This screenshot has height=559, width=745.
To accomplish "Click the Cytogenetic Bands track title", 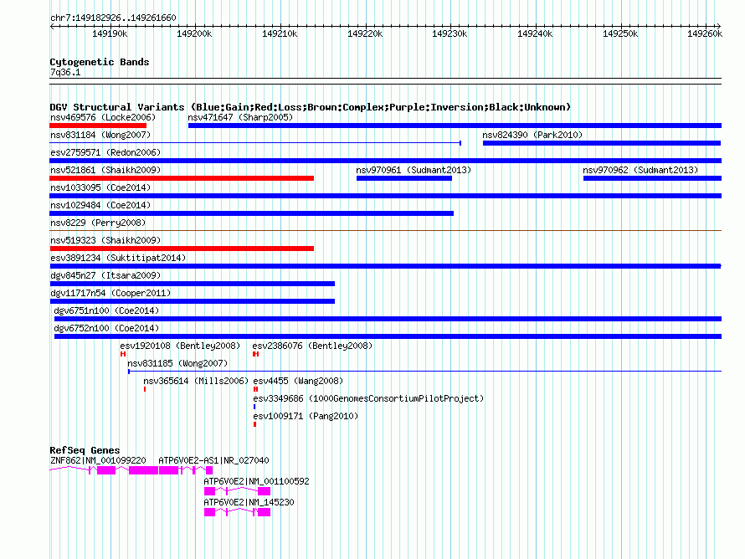I will [x=100, y=62].
